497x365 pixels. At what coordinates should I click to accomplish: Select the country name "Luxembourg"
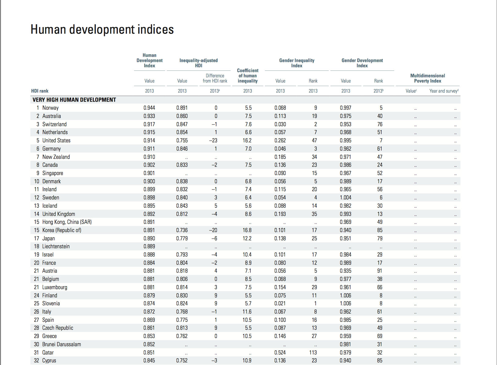[x=55, y=287]
